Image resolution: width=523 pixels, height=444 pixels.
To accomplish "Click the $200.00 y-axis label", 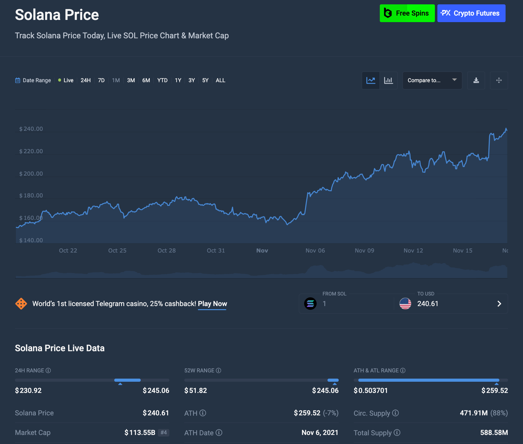I will [31, 174].
